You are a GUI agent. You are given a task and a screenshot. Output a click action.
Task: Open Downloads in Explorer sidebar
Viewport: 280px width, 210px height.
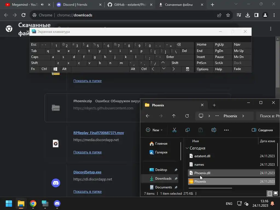[160, 179]
